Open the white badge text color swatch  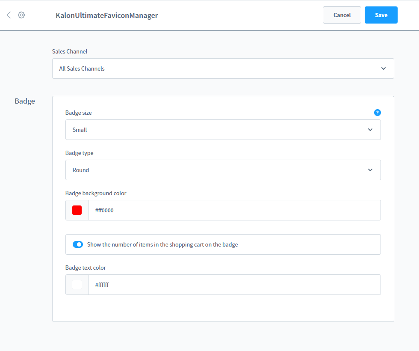77,285
